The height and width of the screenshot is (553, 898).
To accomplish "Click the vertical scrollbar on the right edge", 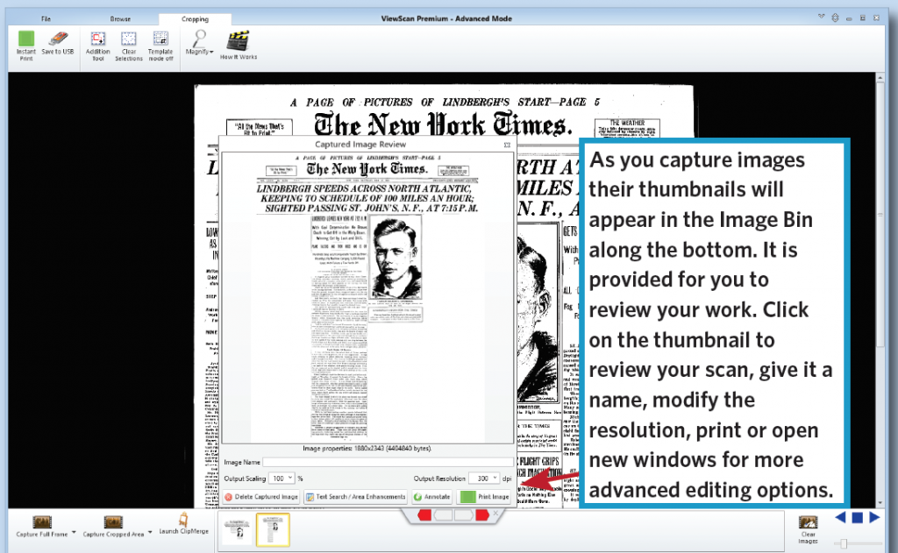I will (x=880, y=289).
